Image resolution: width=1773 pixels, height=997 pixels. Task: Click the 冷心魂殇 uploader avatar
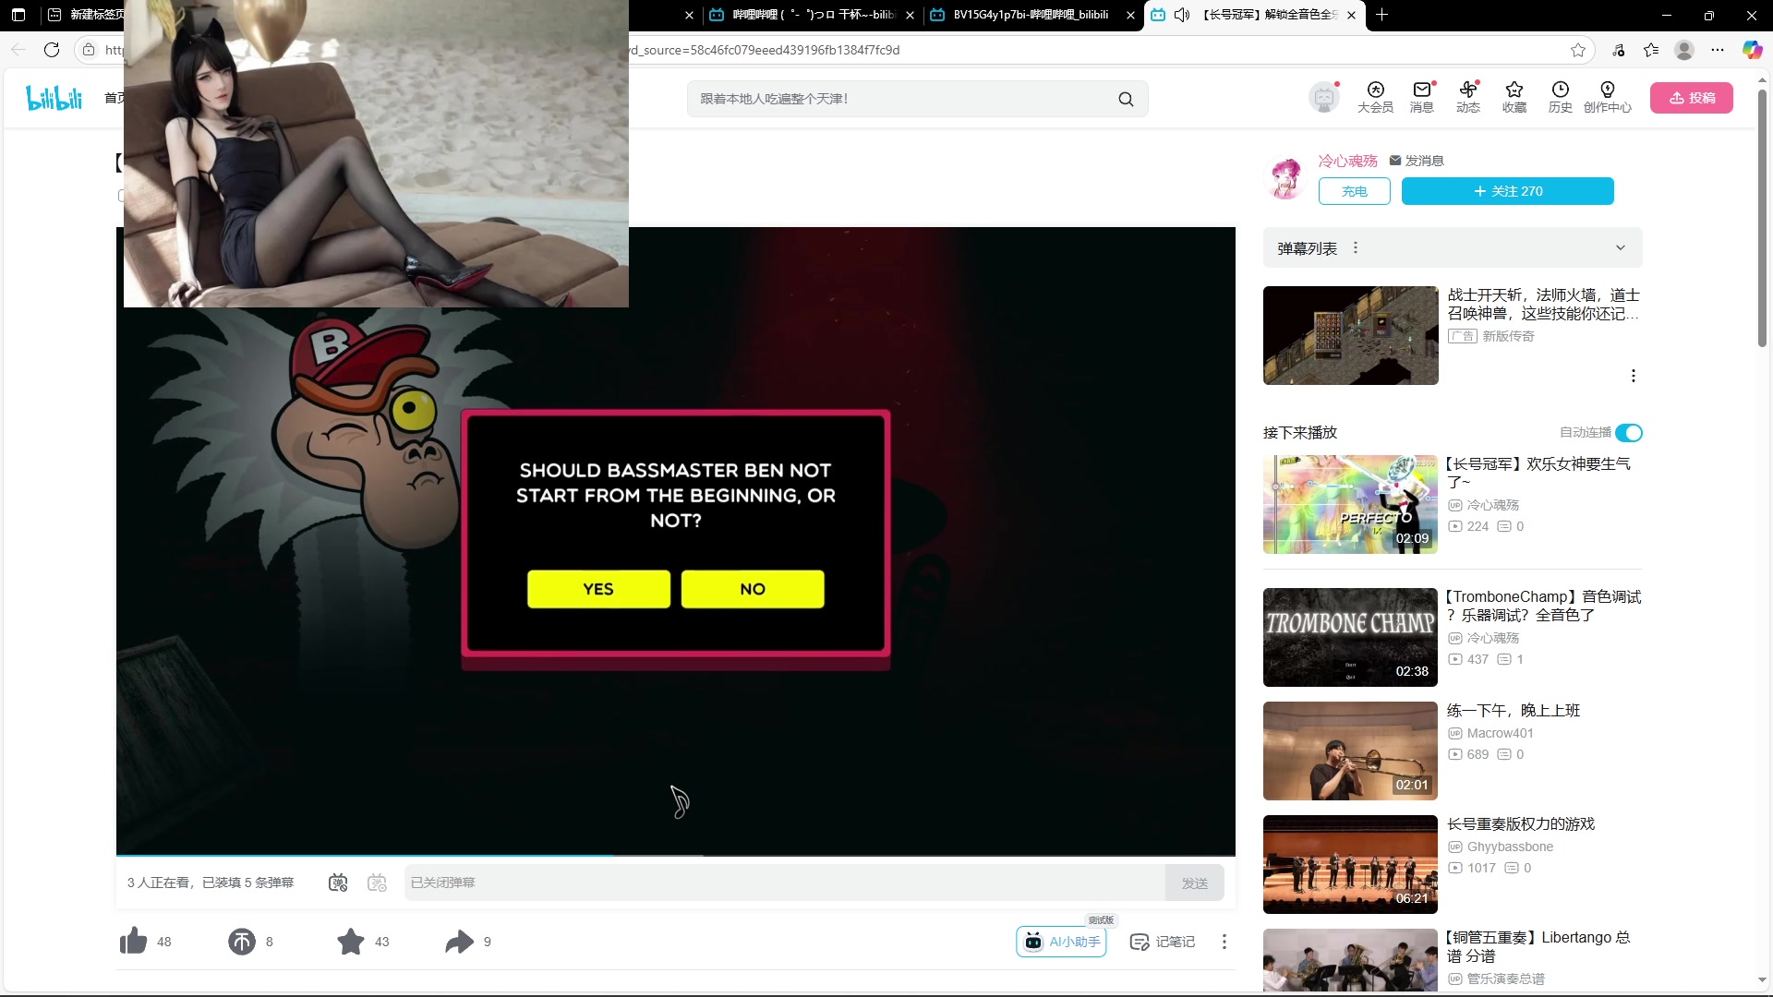1286,179
